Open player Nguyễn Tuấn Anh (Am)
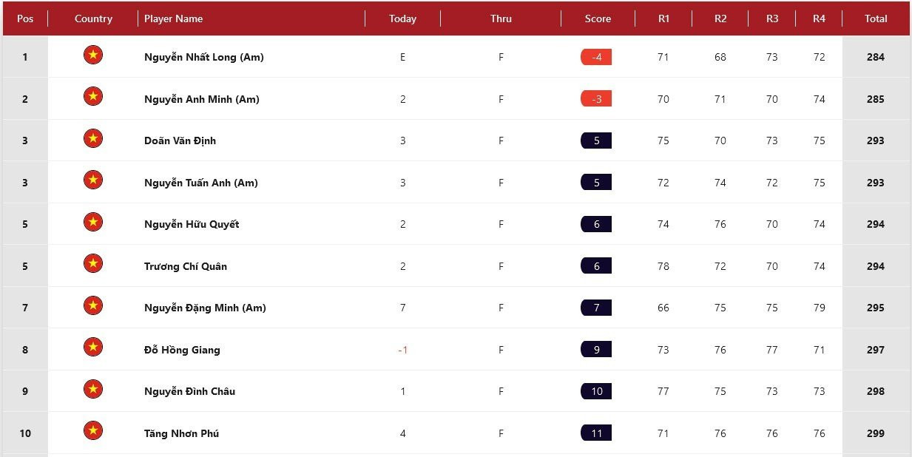This screenshot has width=912, height=457. click(x=200, y=183)
